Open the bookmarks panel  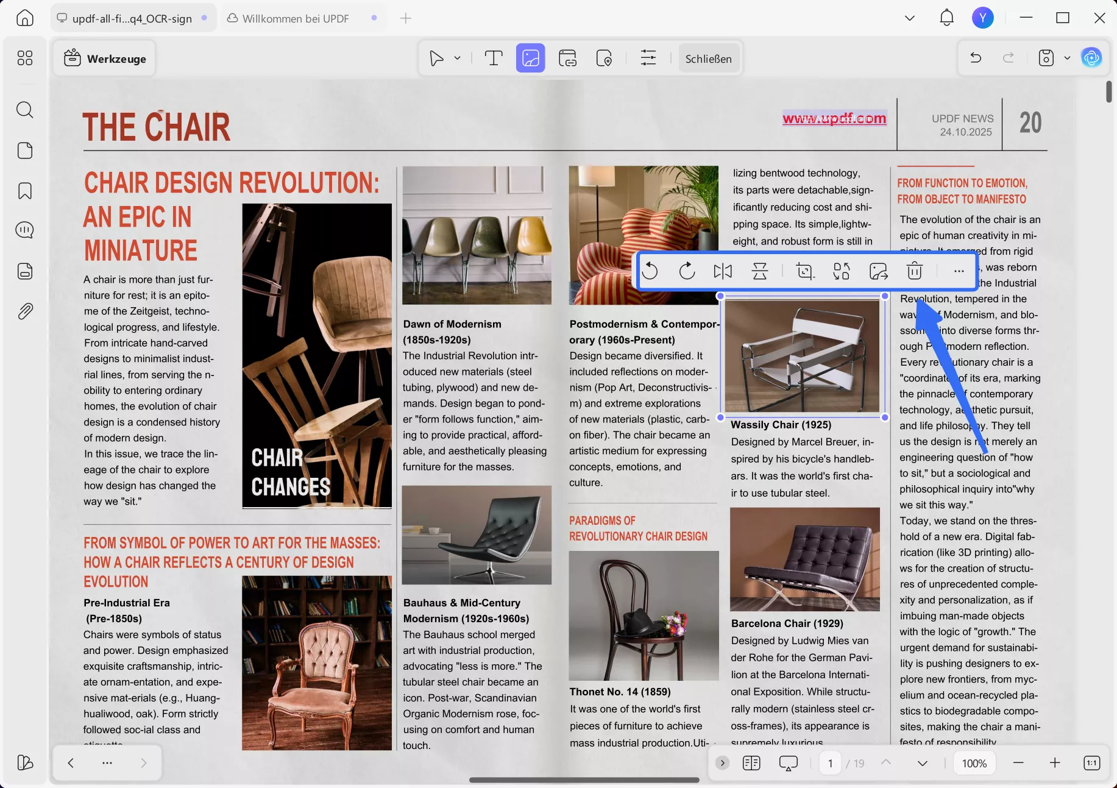25,191
